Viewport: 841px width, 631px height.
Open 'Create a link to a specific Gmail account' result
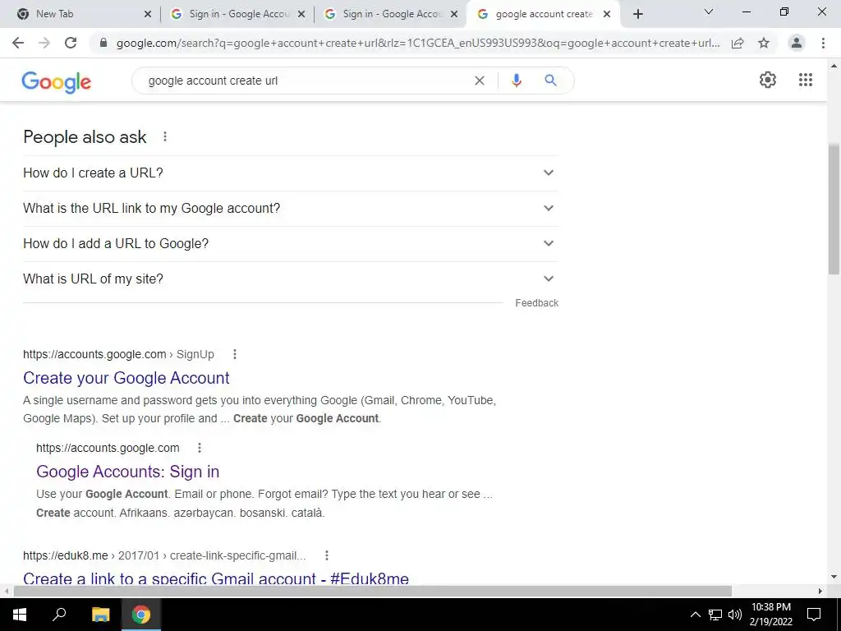pos(216,578)
